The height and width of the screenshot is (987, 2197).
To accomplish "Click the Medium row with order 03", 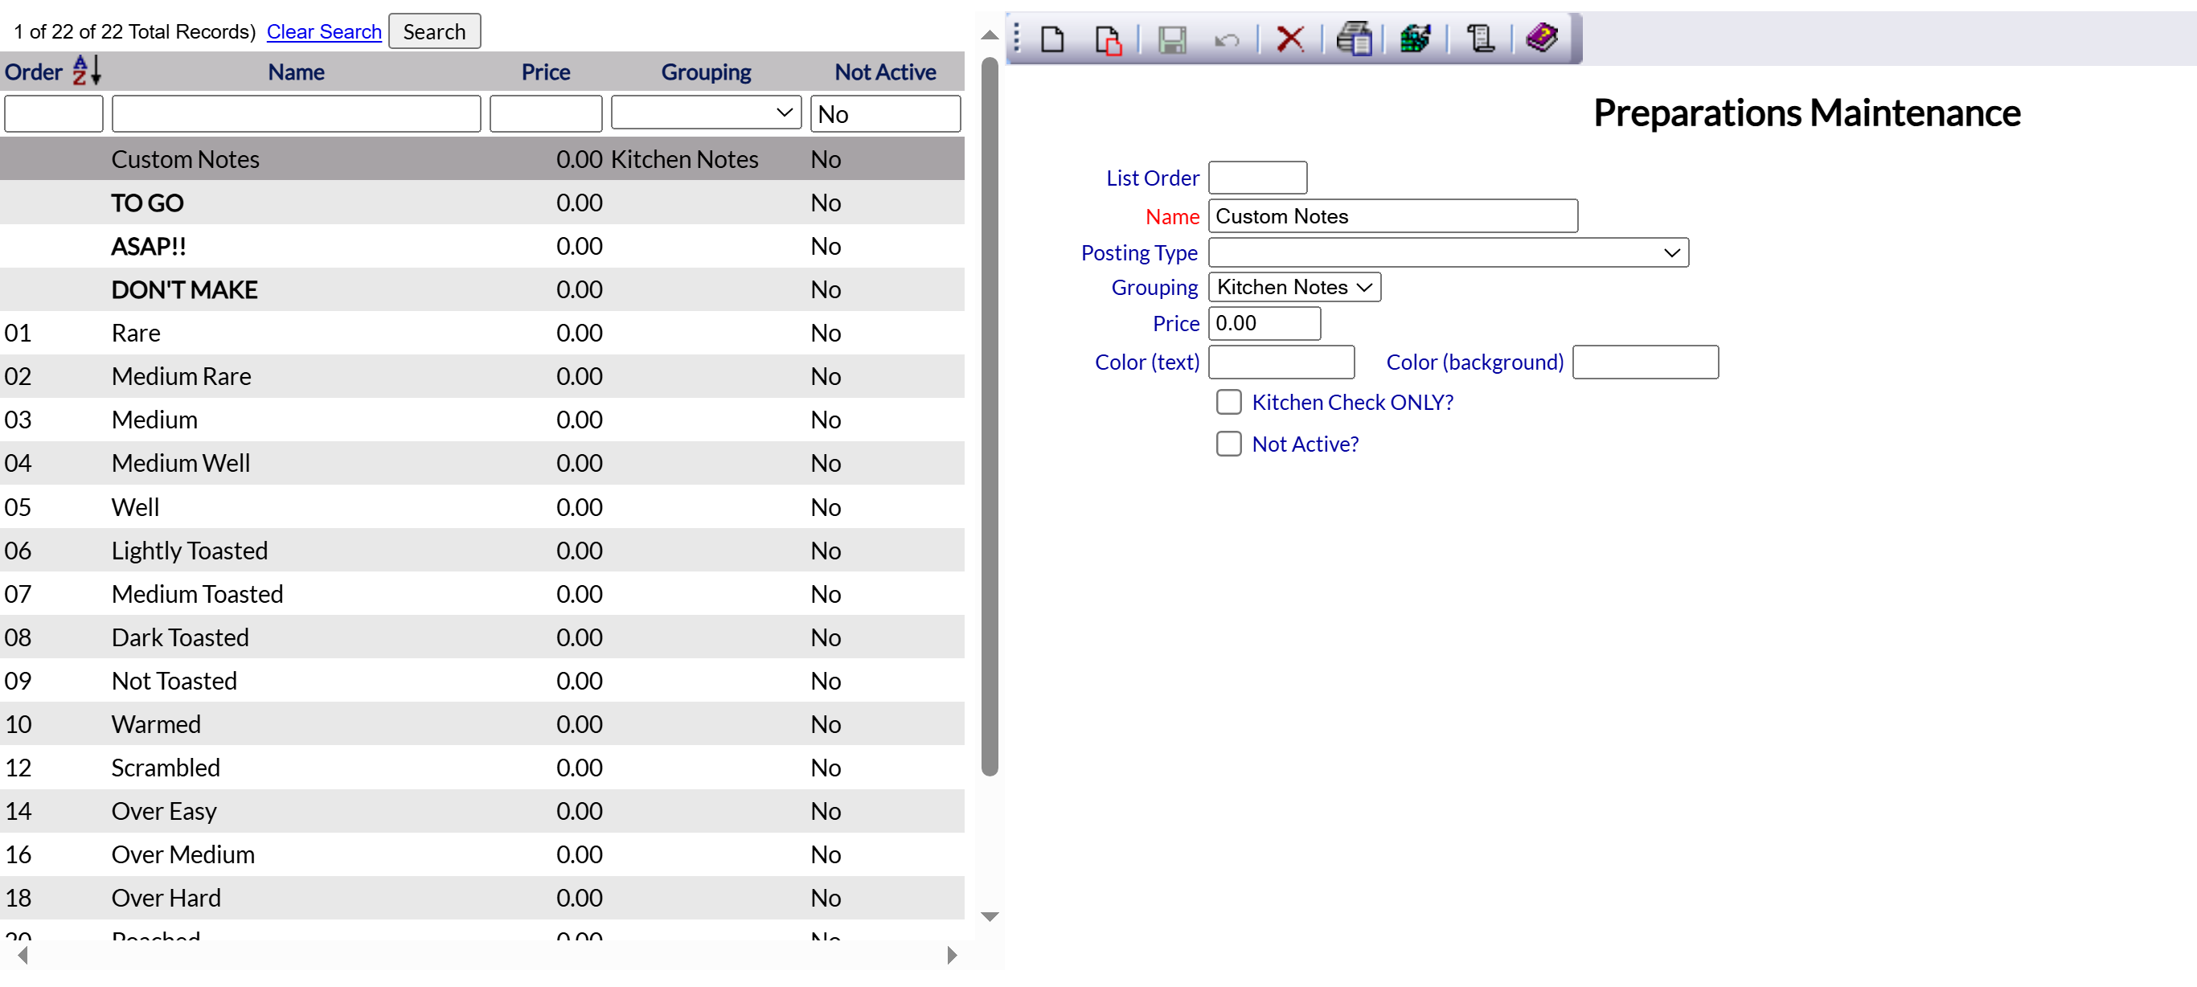I will point(482,420).
